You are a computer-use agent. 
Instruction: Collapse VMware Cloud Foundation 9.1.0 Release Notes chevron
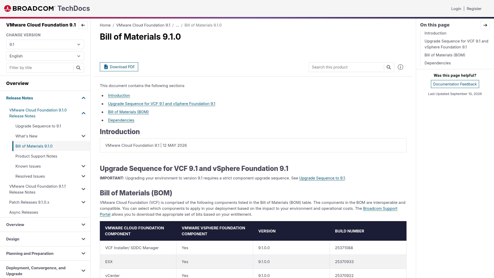pos(83,113)
